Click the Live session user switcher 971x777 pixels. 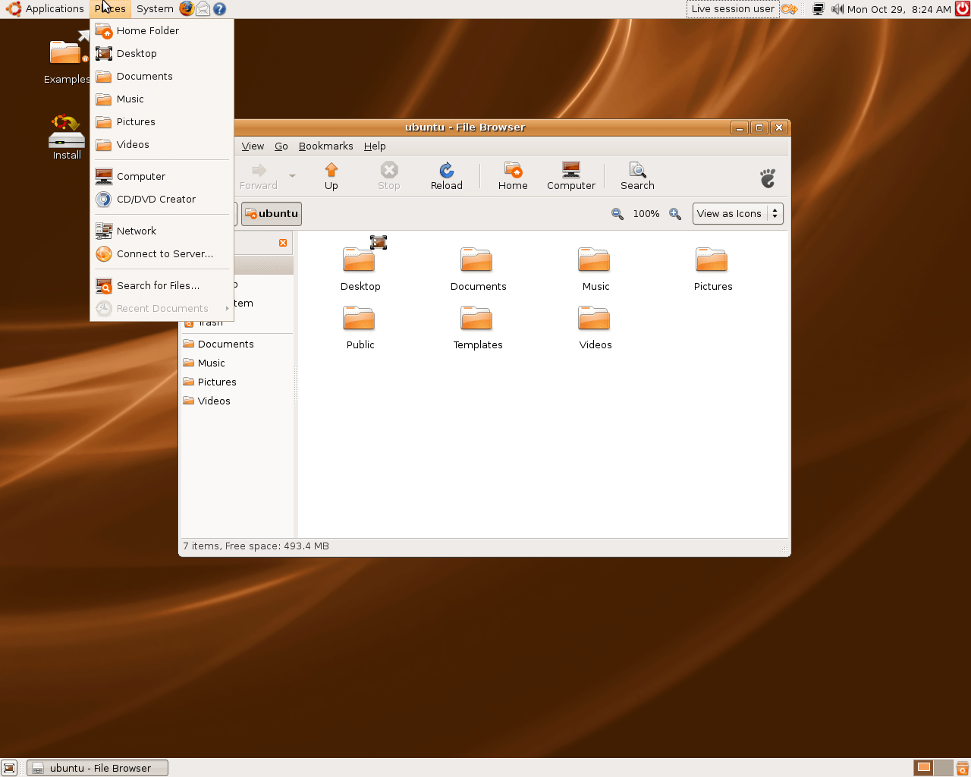click(x=733, y=9)
